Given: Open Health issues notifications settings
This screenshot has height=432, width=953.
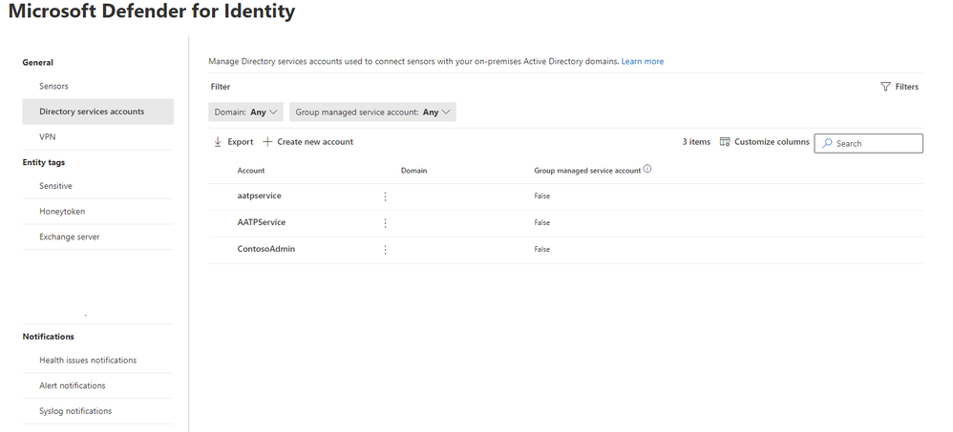Looking at the screenshot, I should tap(88, 360).
